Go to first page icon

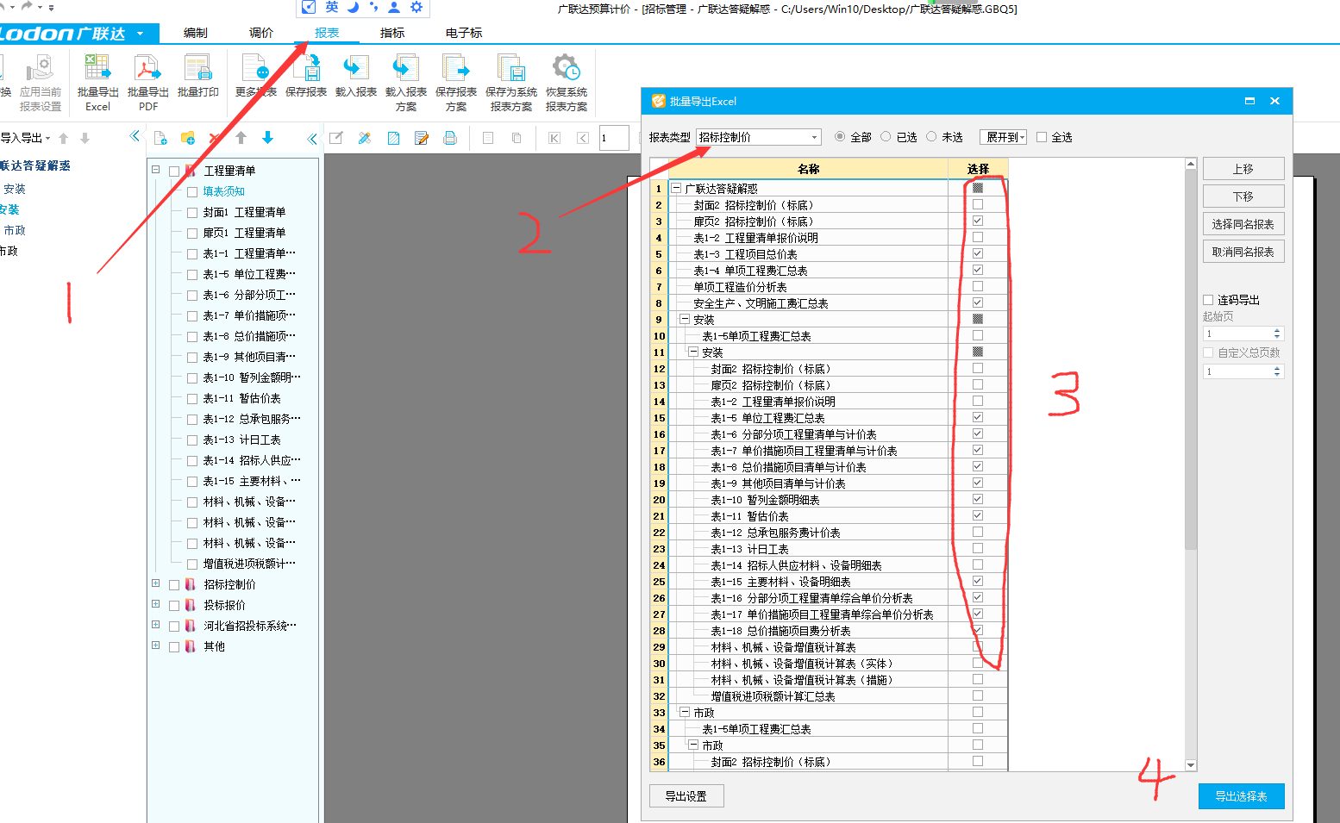tap(554, 138)
